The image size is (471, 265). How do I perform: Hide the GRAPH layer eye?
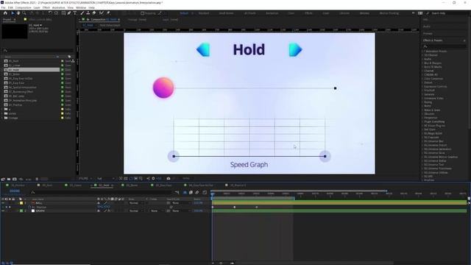click(3, 211)
